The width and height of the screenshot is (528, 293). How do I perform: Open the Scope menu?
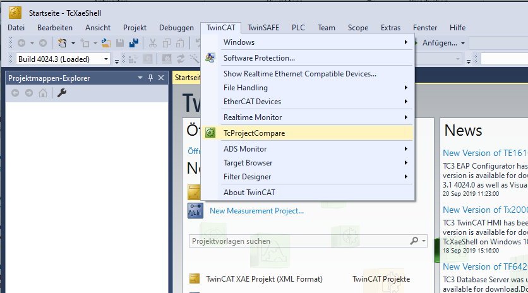click(x=358, y=28)
